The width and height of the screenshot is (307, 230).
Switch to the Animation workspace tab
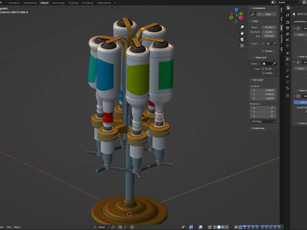[14, 3]
